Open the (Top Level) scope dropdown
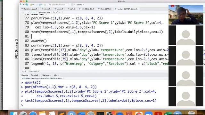Screen dimensions: 205x115 click(x=34, y=71)
